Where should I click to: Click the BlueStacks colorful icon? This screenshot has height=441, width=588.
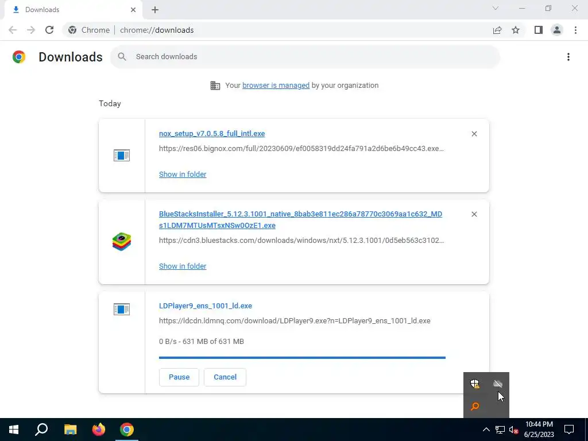click(122, 242)
